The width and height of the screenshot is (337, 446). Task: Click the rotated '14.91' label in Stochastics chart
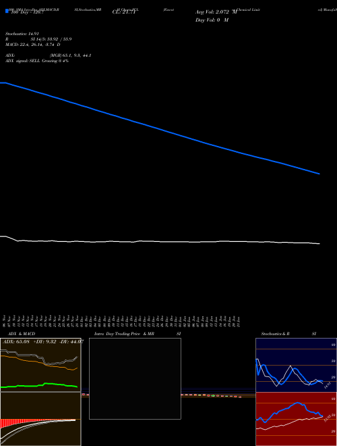pos(328,386)
